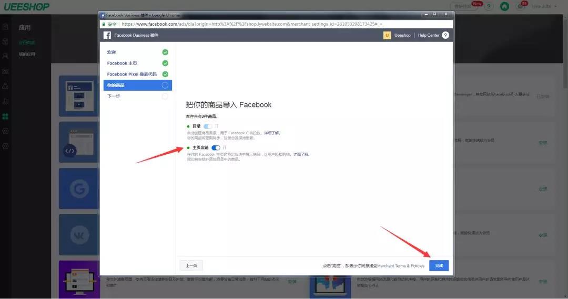This screenshot has width=568, height=299.
Task: Click the green check beside Facebook 主页
Action: (165, 63)
